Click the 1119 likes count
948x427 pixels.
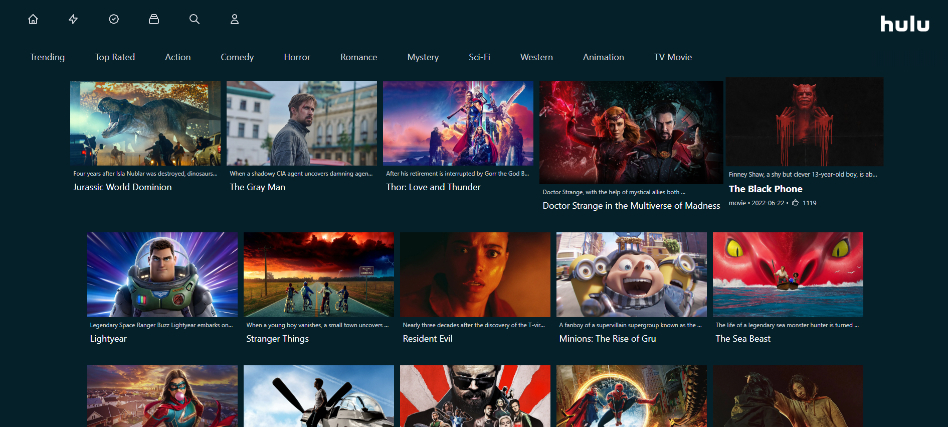(x=810, y=203)
